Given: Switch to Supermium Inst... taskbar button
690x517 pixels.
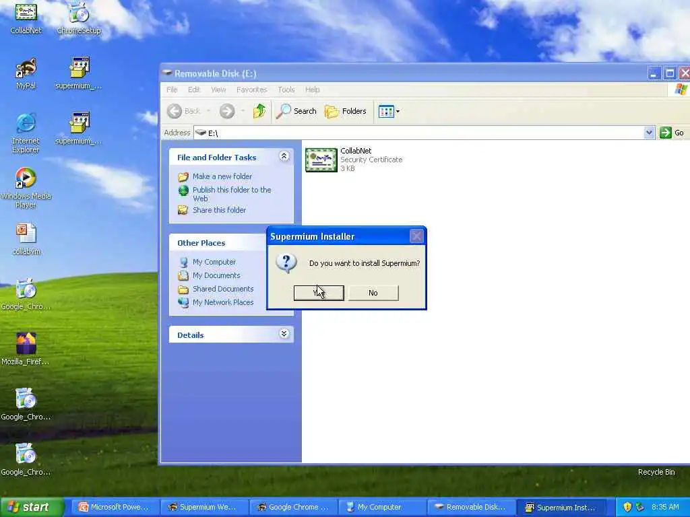Looking at the screenshot, I should tap(560, 508).
